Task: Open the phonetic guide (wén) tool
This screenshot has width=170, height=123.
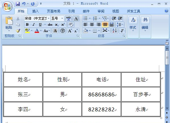Action: [68, 18]
